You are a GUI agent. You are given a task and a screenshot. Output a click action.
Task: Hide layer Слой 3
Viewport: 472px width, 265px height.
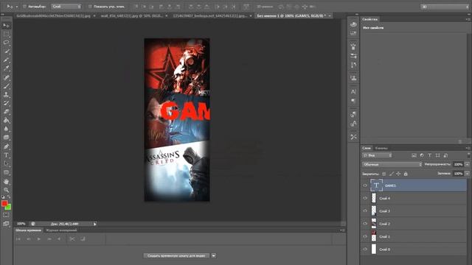click(365, 211)
